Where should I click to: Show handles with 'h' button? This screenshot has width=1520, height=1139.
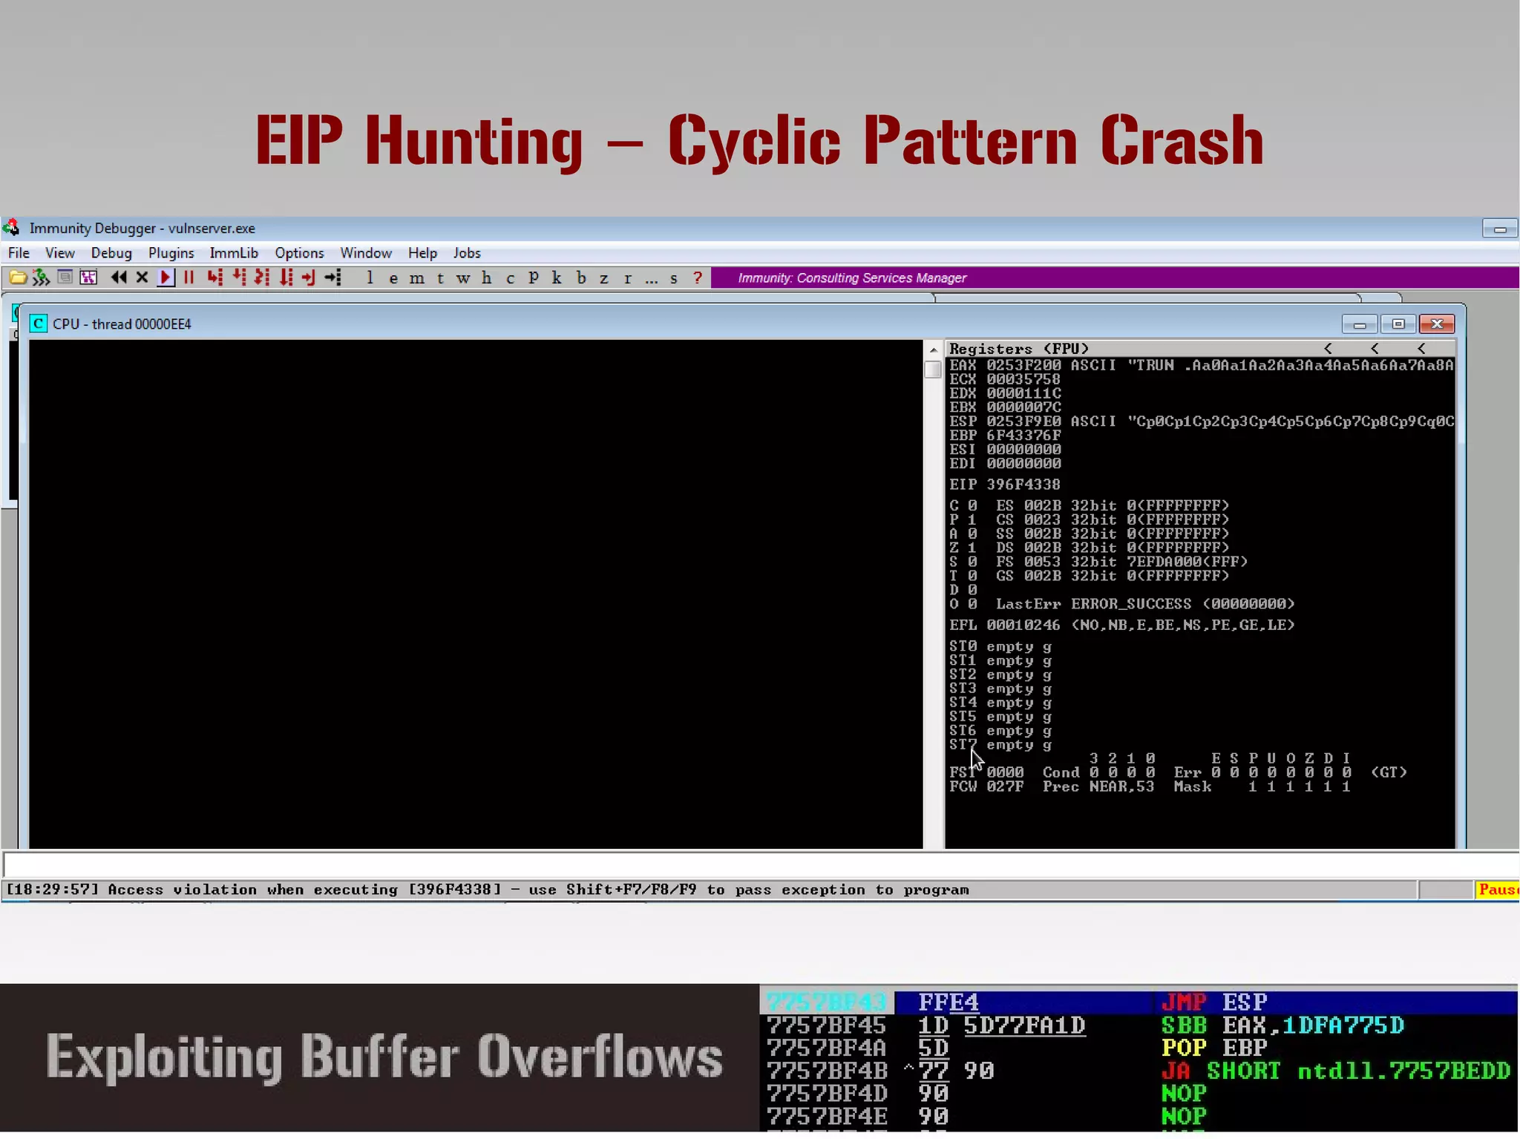coord(487,278)
